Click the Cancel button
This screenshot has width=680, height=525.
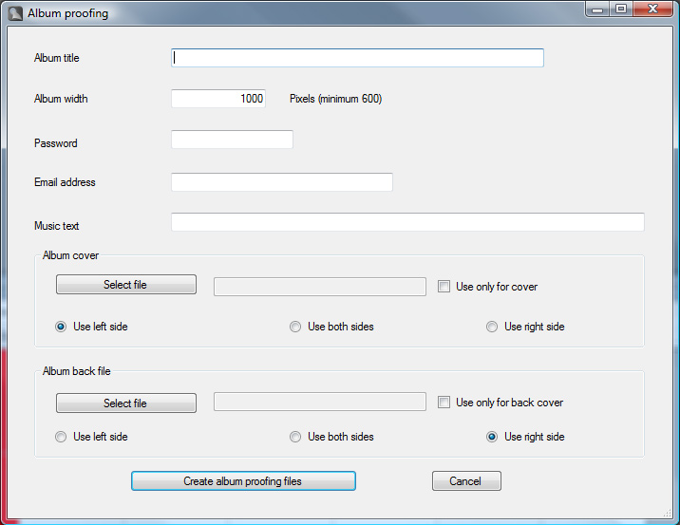point(466,481)
